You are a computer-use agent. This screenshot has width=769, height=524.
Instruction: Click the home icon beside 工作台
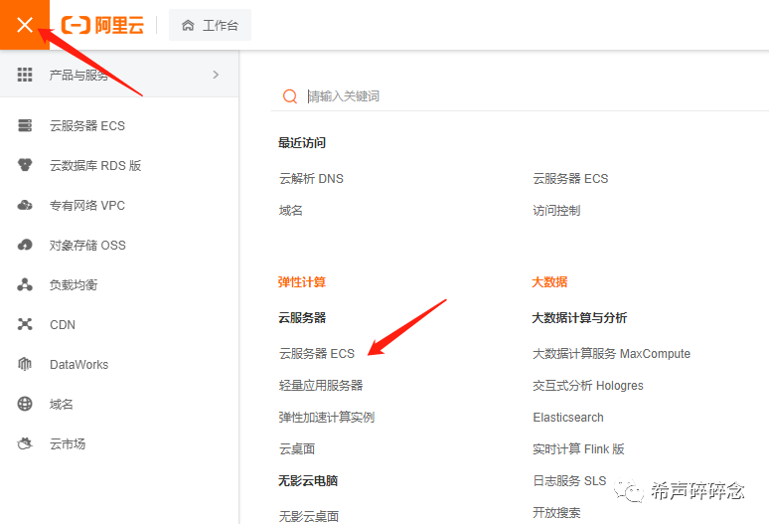[x=188, y=25]
